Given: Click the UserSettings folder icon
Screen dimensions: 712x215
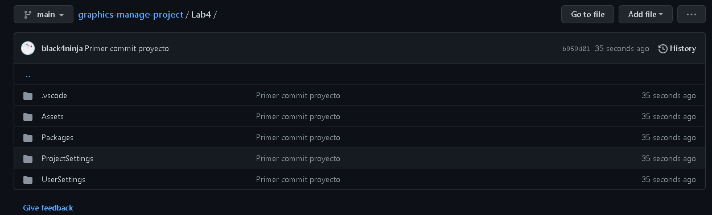Looking at the screenshot, I should click(x=28, y=180).
